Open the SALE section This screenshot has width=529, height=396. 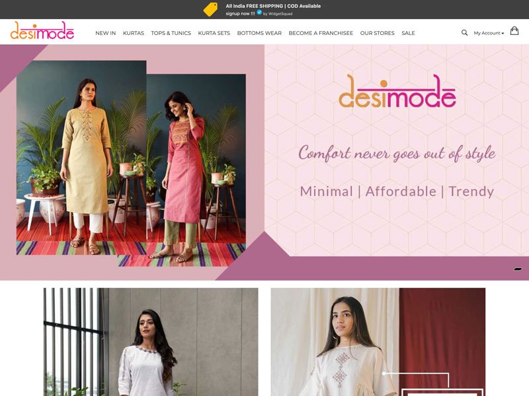(408, 33)
